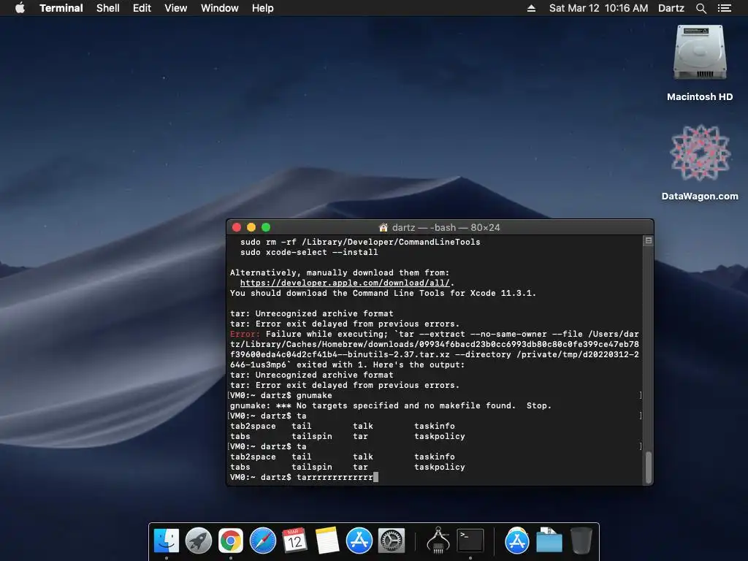This screenshot has width=748, height=561.
Task: Click the command prompt line with tarrrrrr
Action: coord(304,477)
